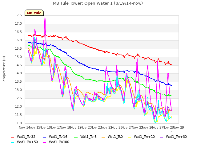This screenshot has width=197, height=148.
Task: Click the 14.0 y-axis tick label
Action: [18, 73]
